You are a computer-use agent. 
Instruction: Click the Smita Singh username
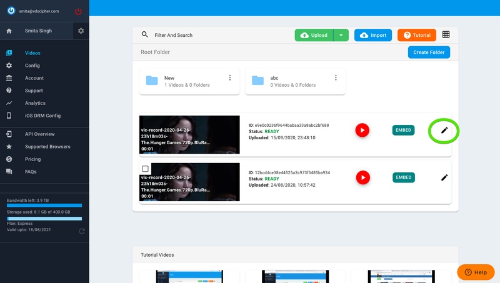coord(38,31)
